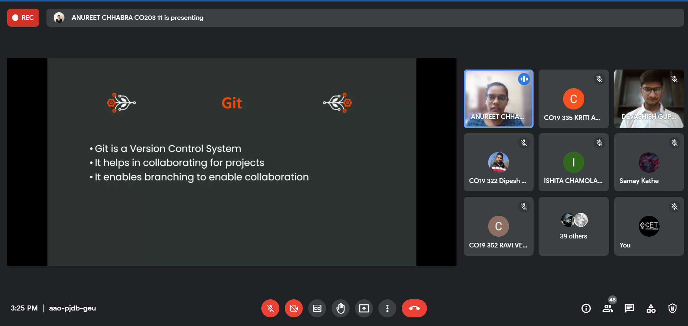Click the ISHITA CHAMOLA participant tile
The width and height of the screenshot is (688, 326).
coord(574,162)
